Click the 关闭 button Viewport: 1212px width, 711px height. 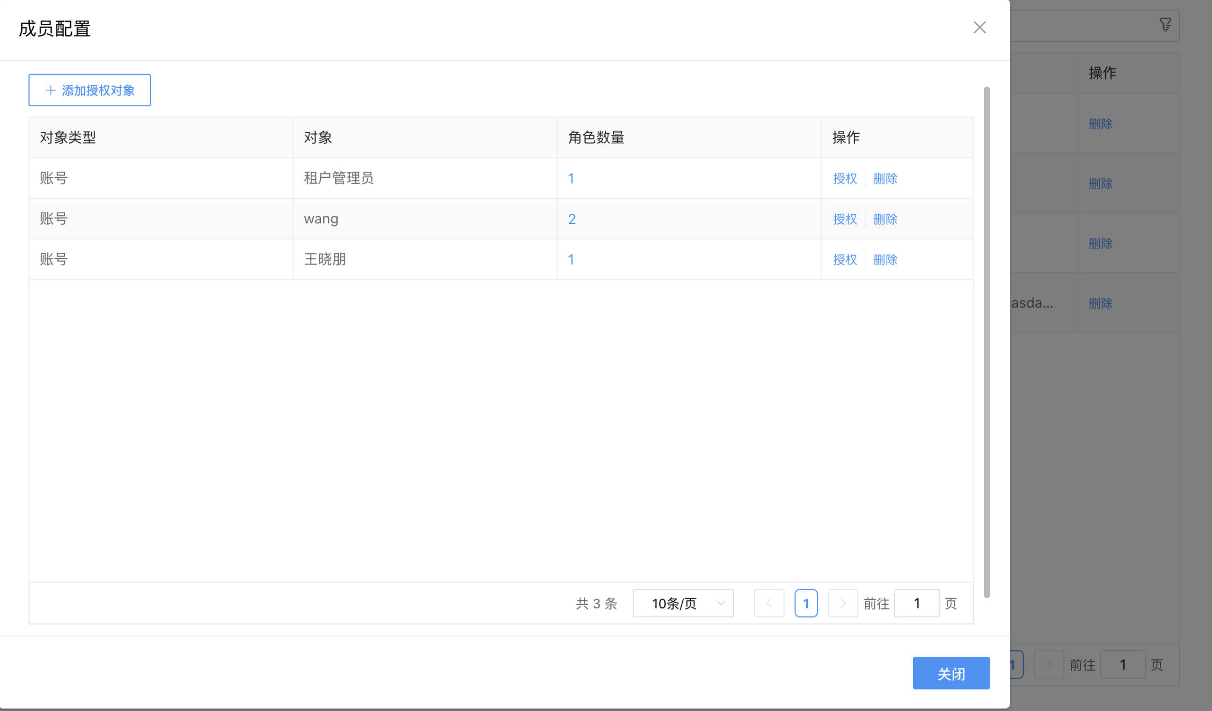[951, 673]
